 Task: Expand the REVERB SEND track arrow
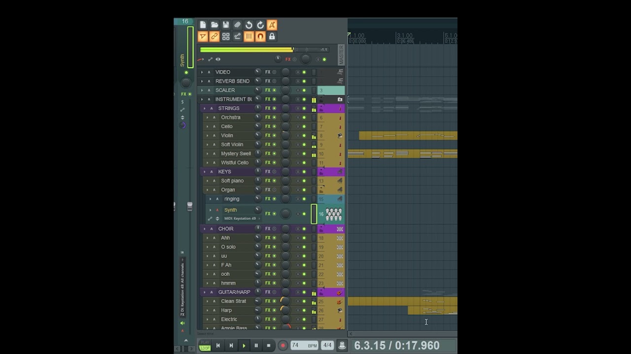point(202,81)
